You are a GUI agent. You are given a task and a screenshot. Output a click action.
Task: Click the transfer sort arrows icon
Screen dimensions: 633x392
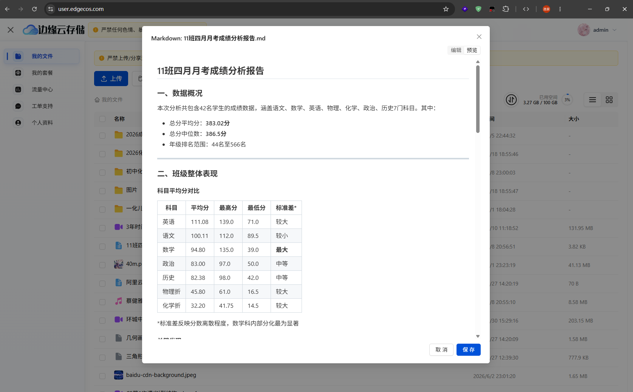point(511,100)
